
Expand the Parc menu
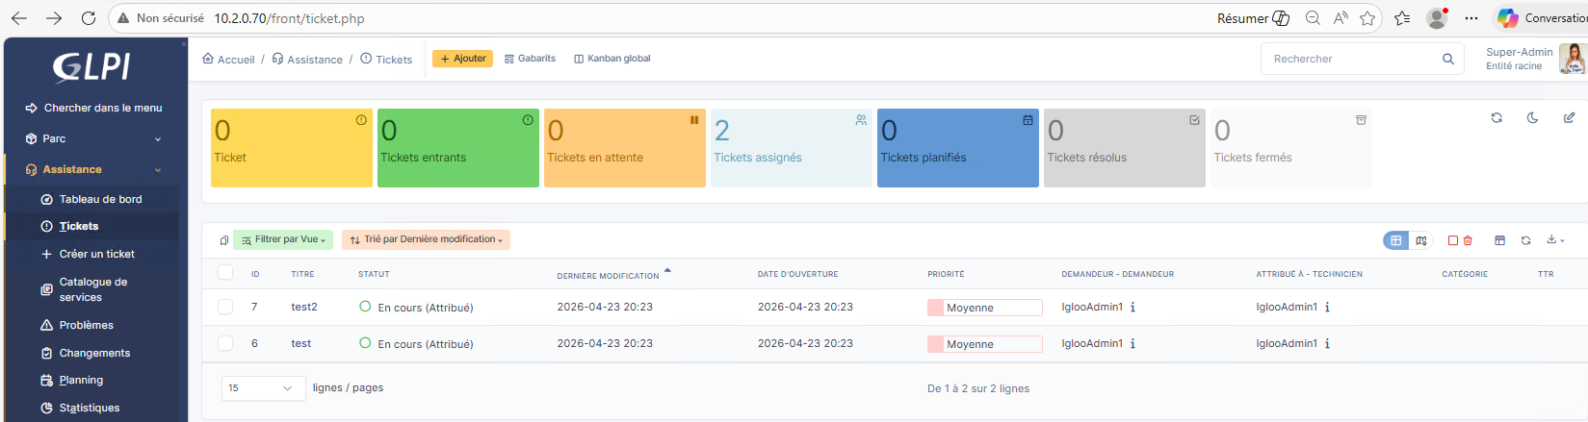[93, 138]
